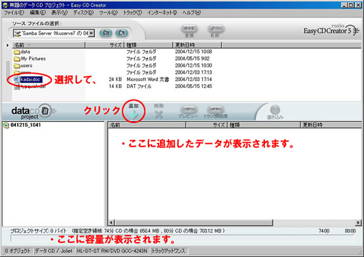Click the Easy CD Creator 5 logo
This screenshot has width=364, height=257.
[x=332, y=30]
